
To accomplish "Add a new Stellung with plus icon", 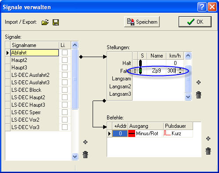I will pos(198,82).
